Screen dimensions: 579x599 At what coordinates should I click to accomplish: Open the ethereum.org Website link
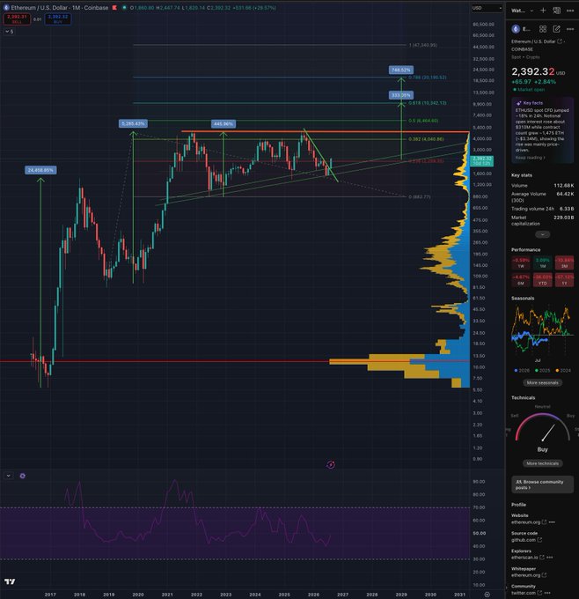click(525, 521)
